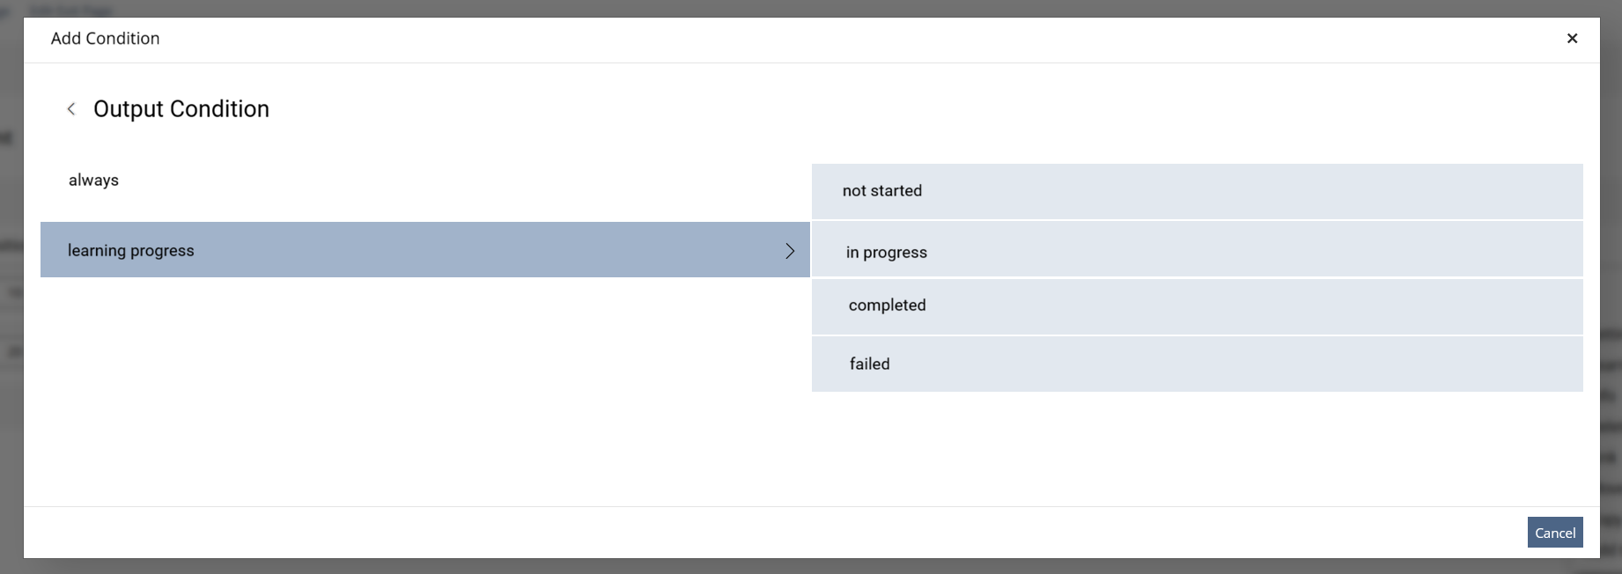Click the 'Output Condition' heading text

181,109
